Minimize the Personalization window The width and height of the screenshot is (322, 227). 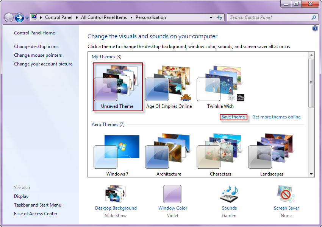click(286, 4)
